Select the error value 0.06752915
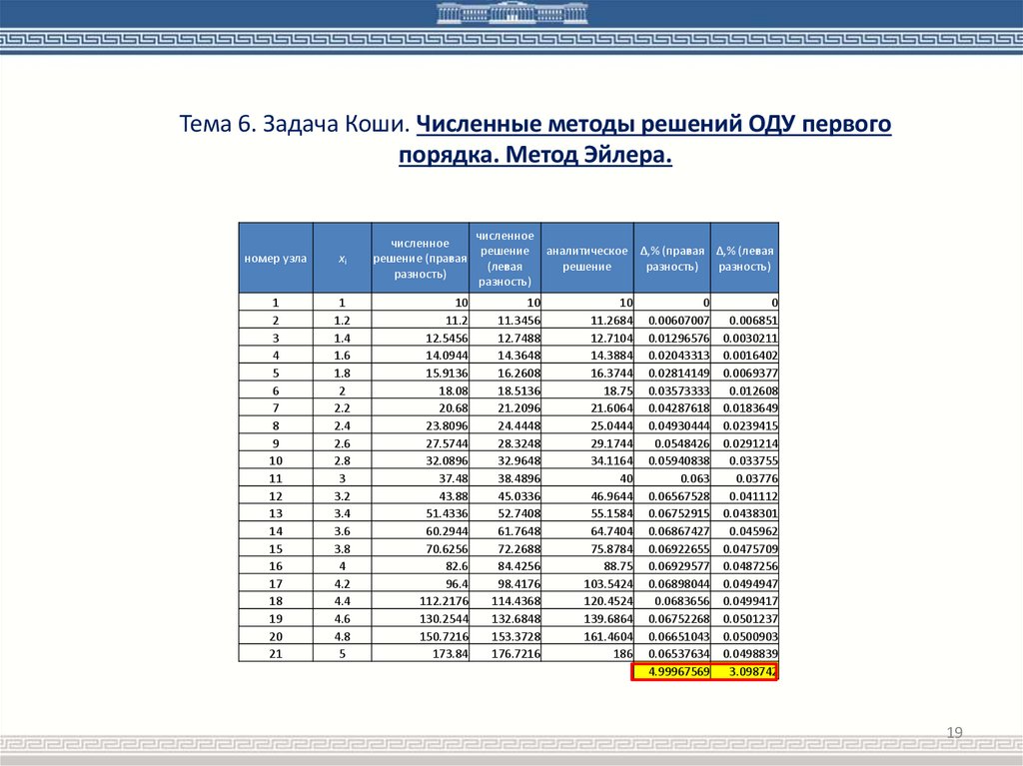This screenshot has height=766, width=1023. click(672, 513)
